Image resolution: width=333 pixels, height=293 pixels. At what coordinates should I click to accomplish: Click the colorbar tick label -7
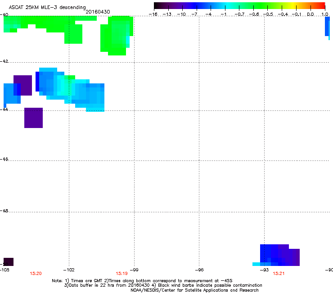click(x=195, y=14)
